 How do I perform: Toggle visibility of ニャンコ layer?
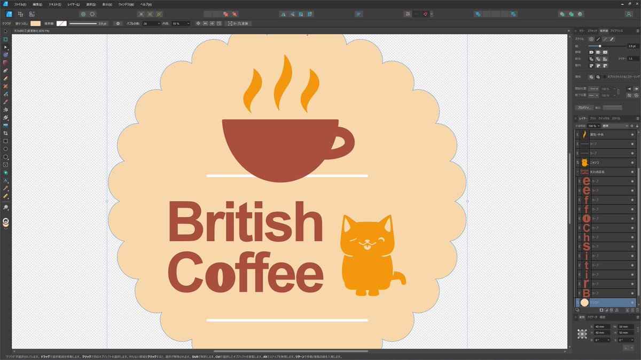[632, 162]
